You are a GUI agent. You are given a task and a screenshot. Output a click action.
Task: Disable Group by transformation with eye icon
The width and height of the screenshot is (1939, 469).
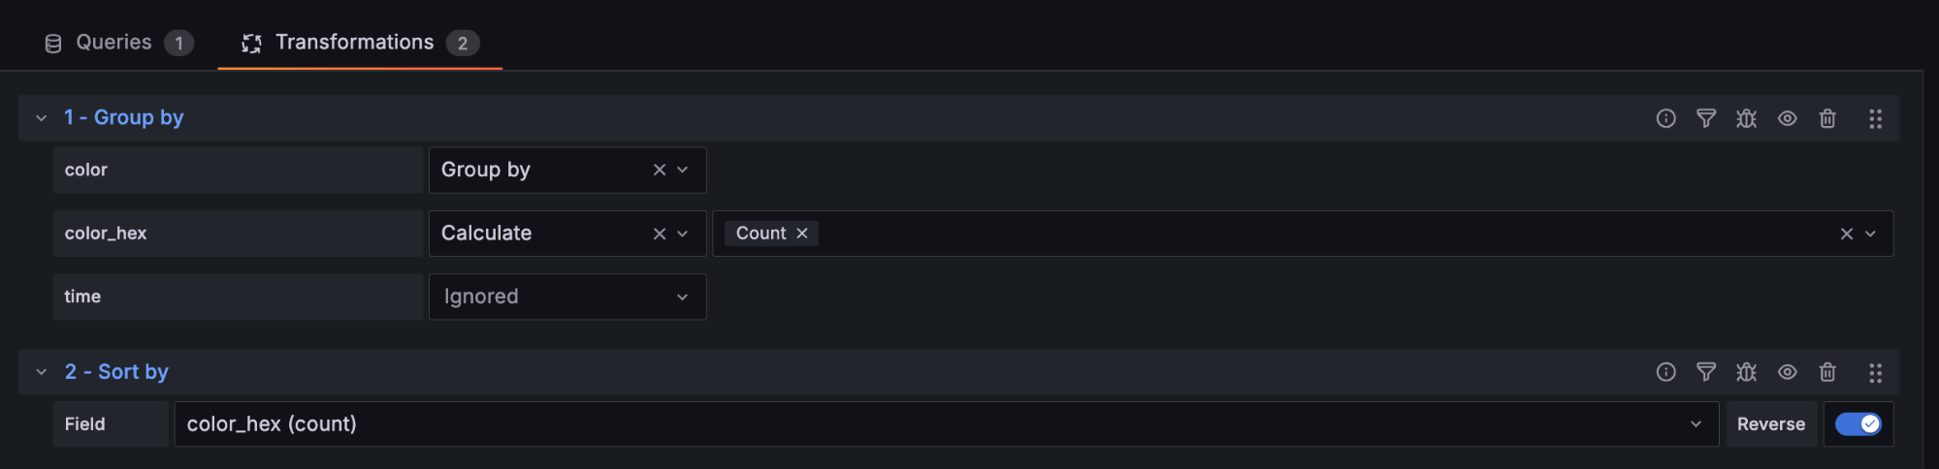coord(1788,118)
